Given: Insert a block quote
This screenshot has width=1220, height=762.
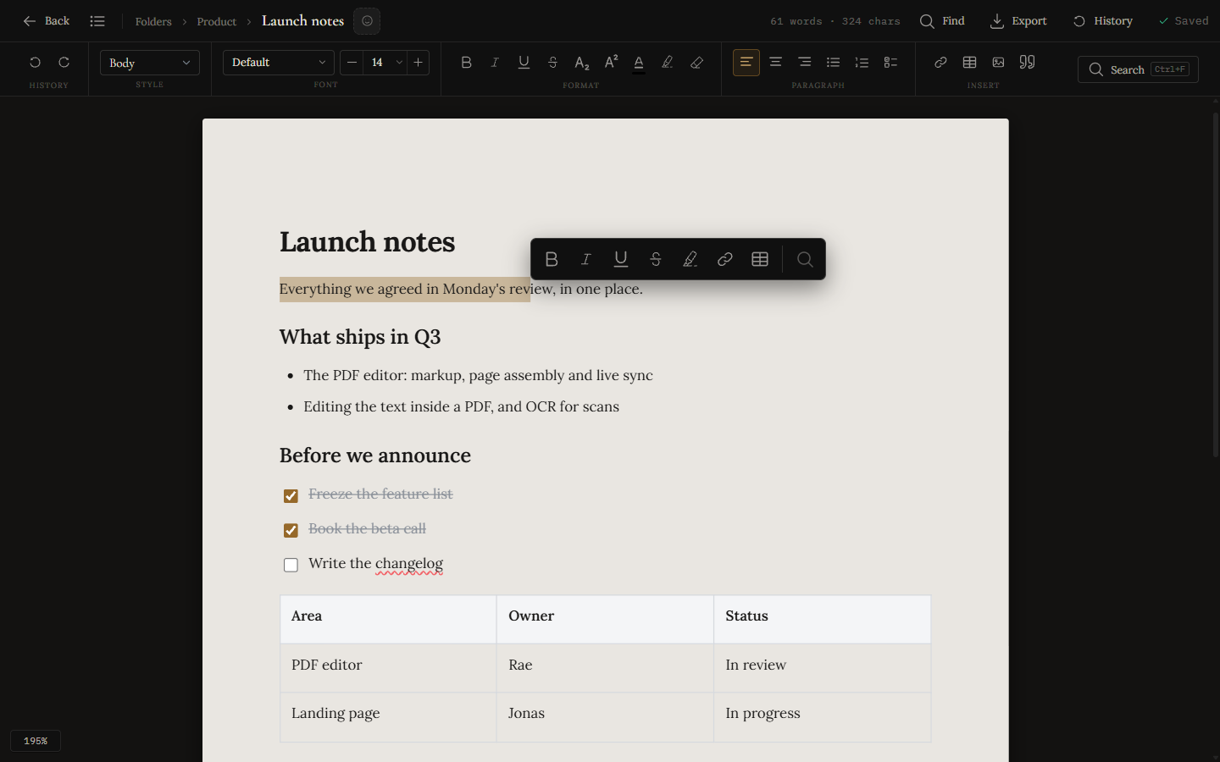Looking at the screenshot, I should pyautogui.click(x=1027, y=63).
